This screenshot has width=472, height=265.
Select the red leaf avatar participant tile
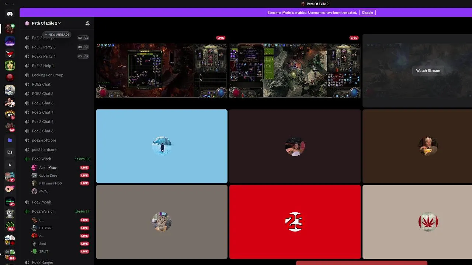(x=417, y=222)
